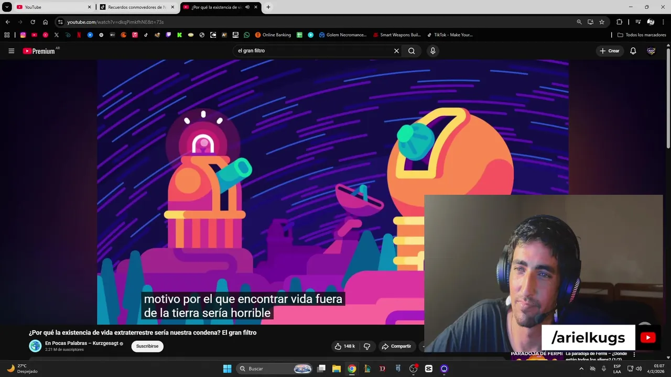Open Instagram bookmark
The image size is (671, 377).
point(23,35)
